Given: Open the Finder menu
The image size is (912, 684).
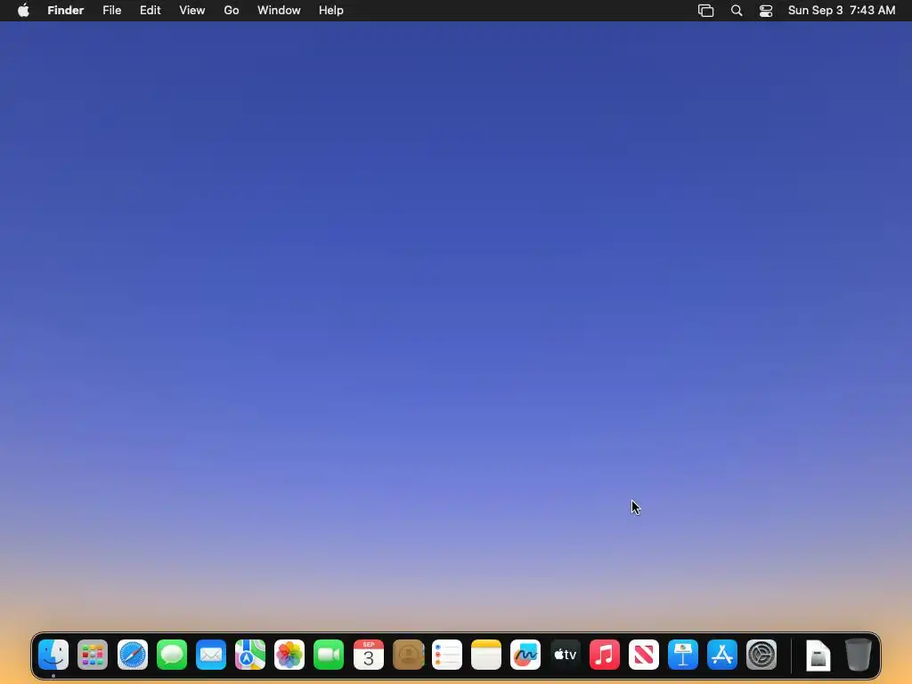Looking at the screenshot, I should (x=66, y=10).
